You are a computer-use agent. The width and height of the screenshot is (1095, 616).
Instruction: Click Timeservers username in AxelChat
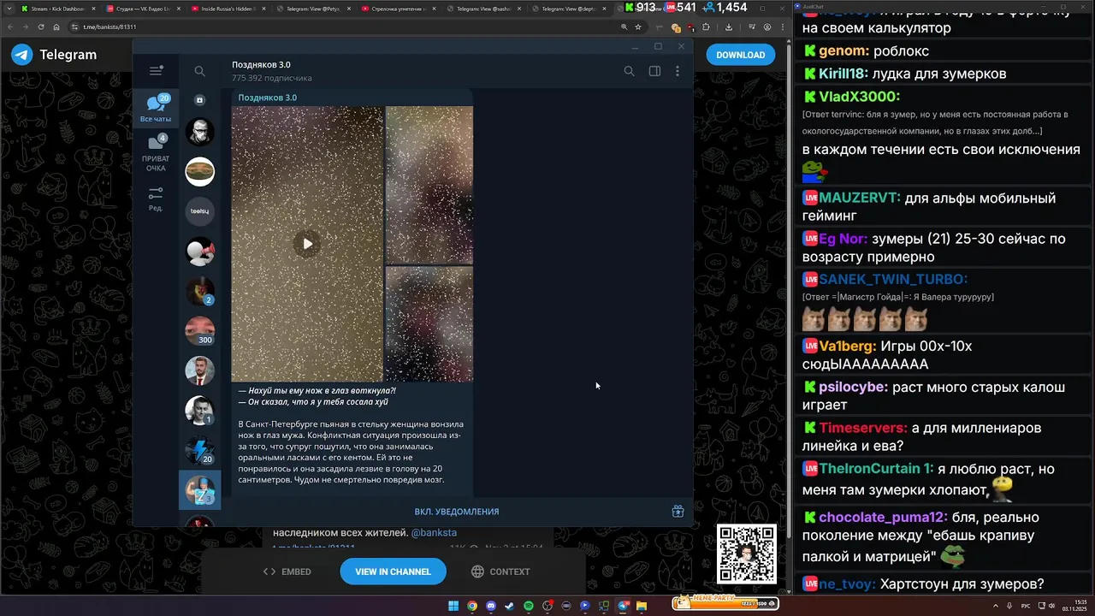tap(863, 428)
